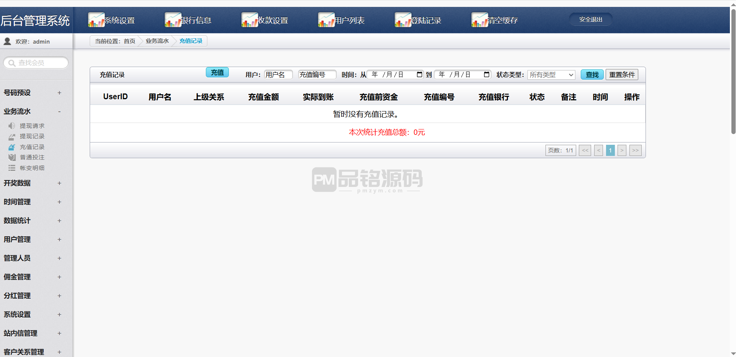The height and width of the screenshot is (357, 736).
Task: Select 业务流水 breadcrumb item
Action: (157, 41)
